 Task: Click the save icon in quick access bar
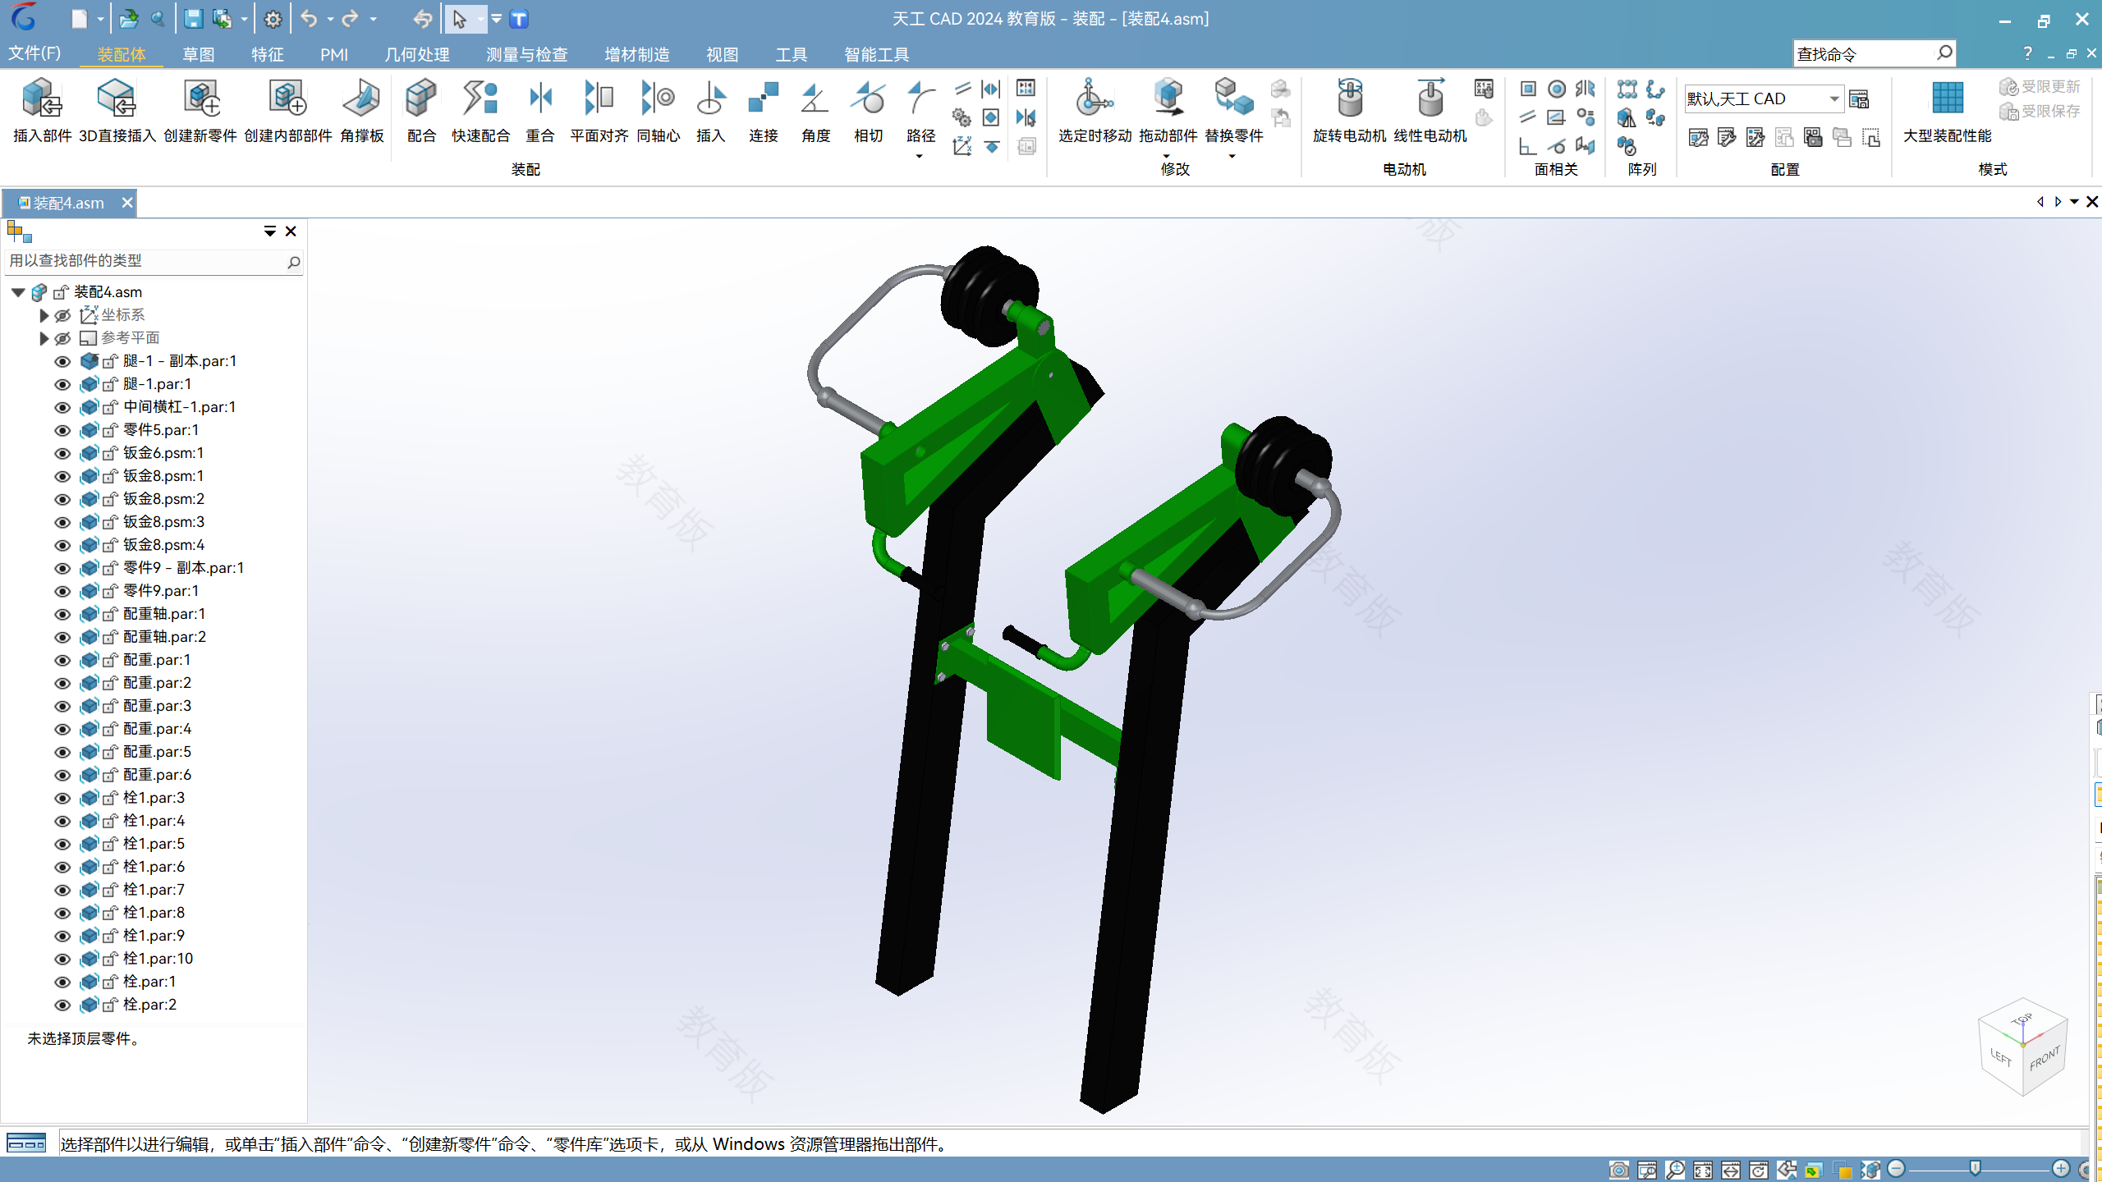(x=193, y=19)
